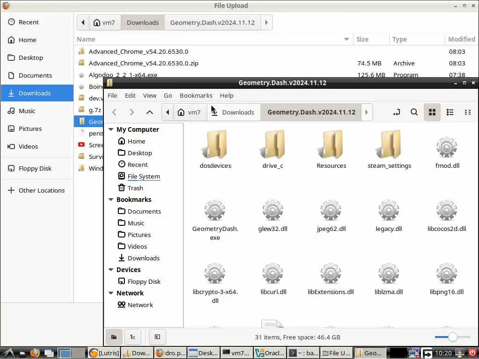Click Downloads path button in file manager
479x359 pixels.
[234, 112]
